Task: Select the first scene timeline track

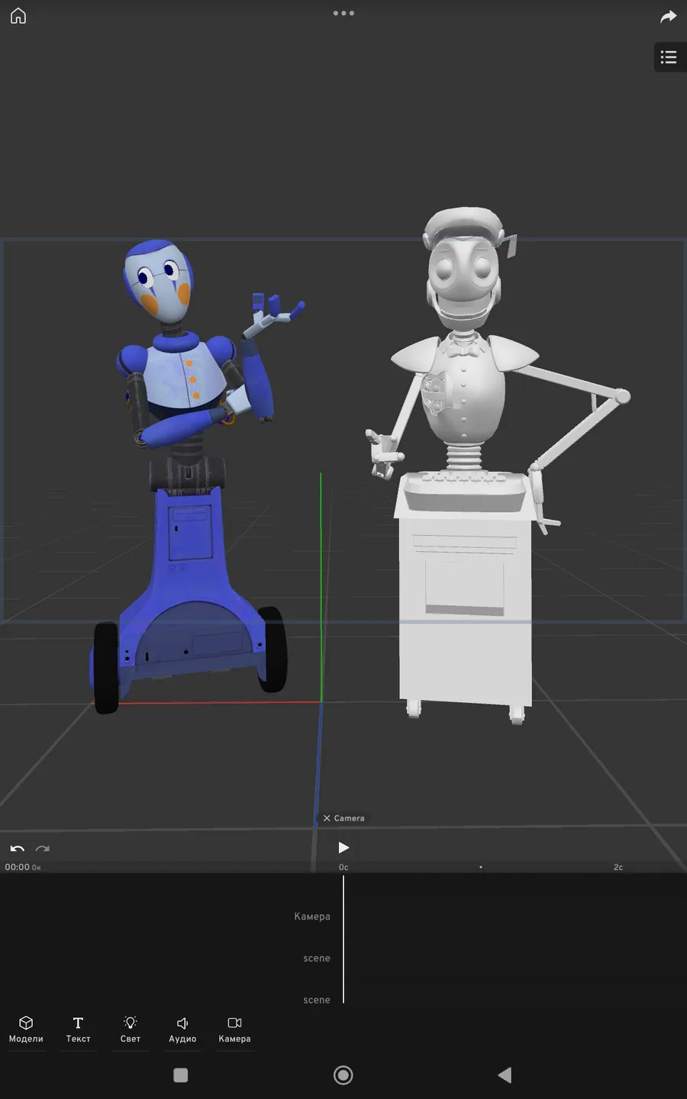Action: [x=317, y=959]
